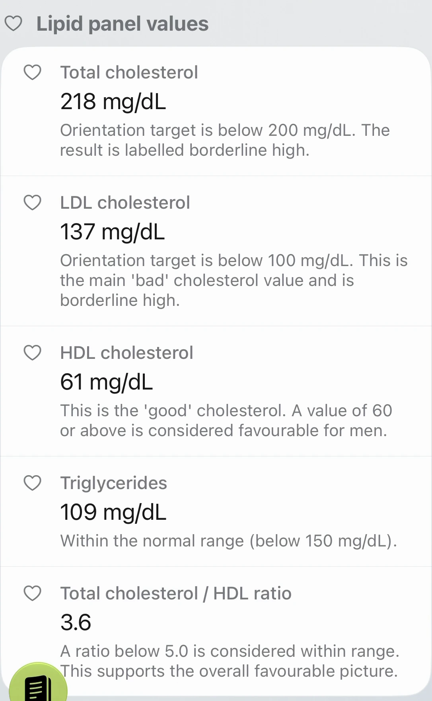
Task: Tap the borderline high total cholesterol note
Action: click(225, 140)
